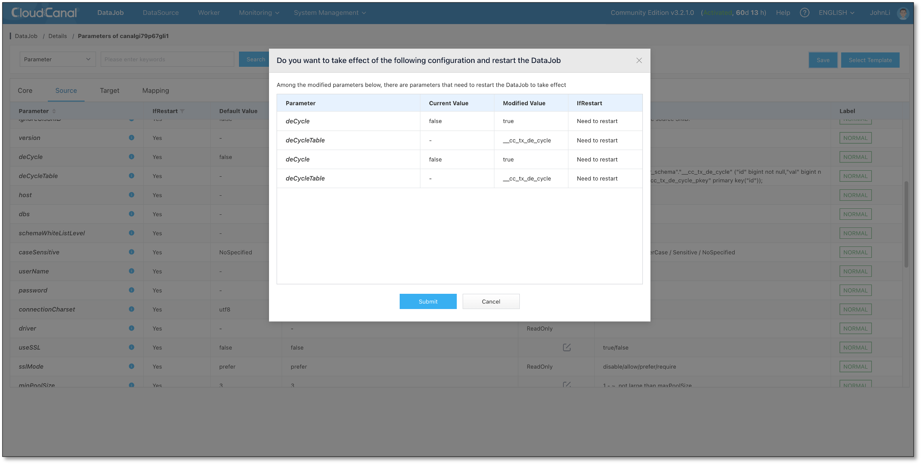Click info icon beside connectionCharset
Image resolution: width=922 pixels, height=465 pixels.
pos(132,309)
